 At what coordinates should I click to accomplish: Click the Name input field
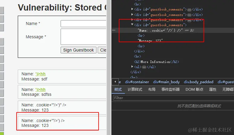[84, 24]
